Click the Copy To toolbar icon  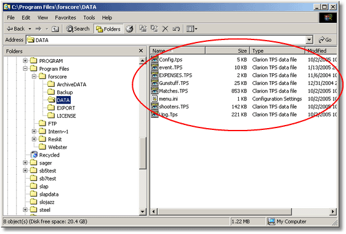point(155,29)
